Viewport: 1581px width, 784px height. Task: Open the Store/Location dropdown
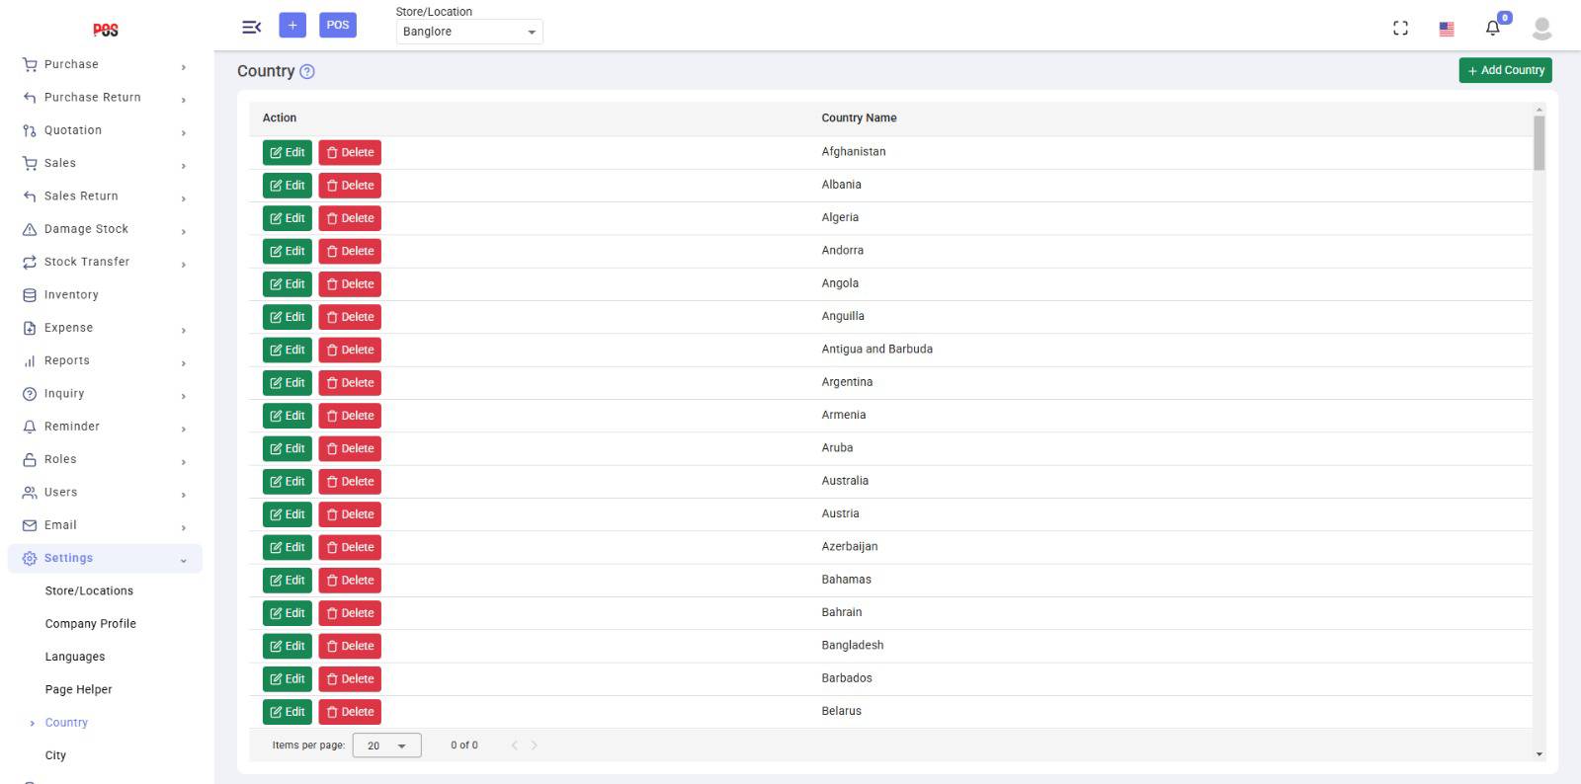(x=469, y=32)
